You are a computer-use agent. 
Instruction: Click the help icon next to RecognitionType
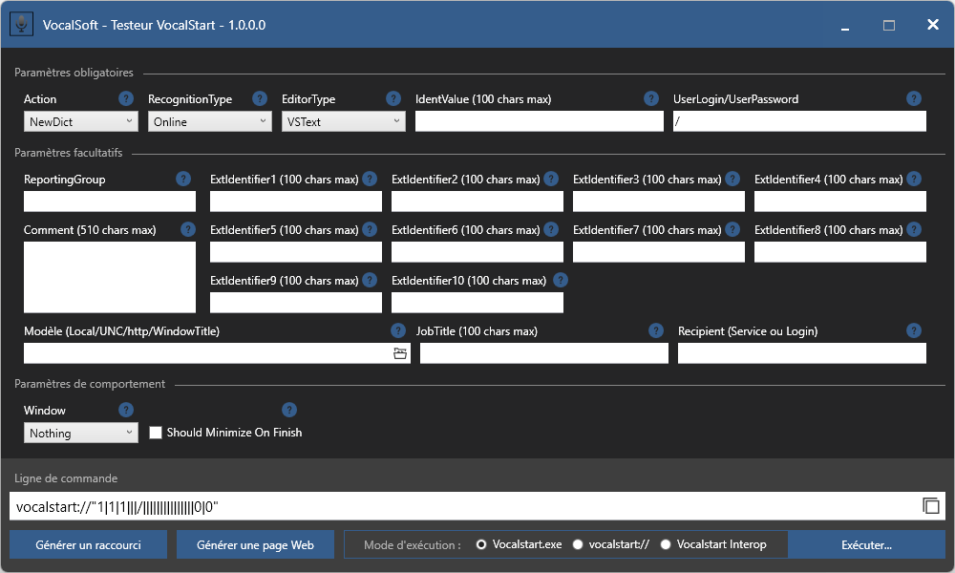click(x=260, y=98)
